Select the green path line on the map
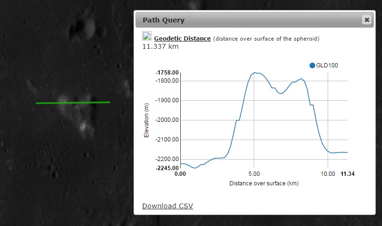The image size is (382, 226). (x=73, y=103)
